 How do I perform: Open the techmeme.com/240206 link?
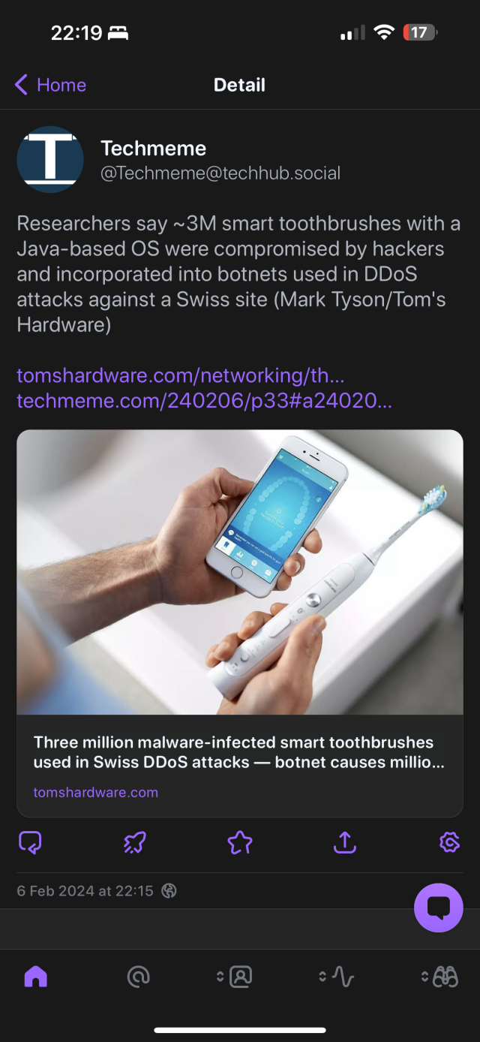pyautogui.click(x=204, y=401)
